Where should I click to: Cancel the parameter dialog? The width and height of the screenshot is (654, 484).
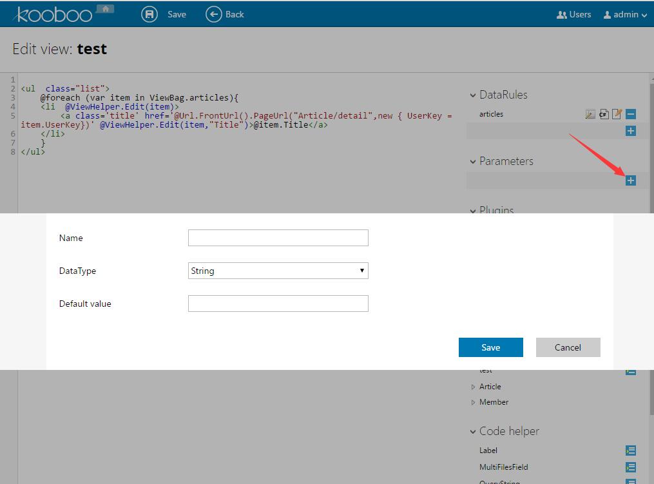point(568,347)
